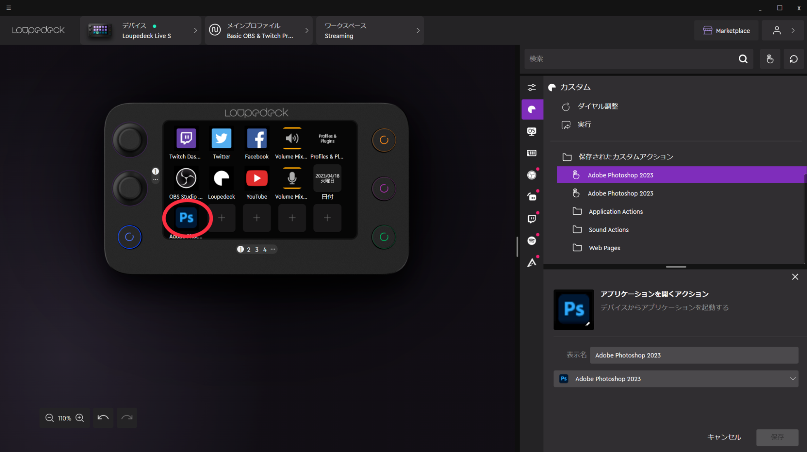Open the OS actions sidebar icon
Screen dimensions: 807x452
pyautogui.click(x=532, y=131)
